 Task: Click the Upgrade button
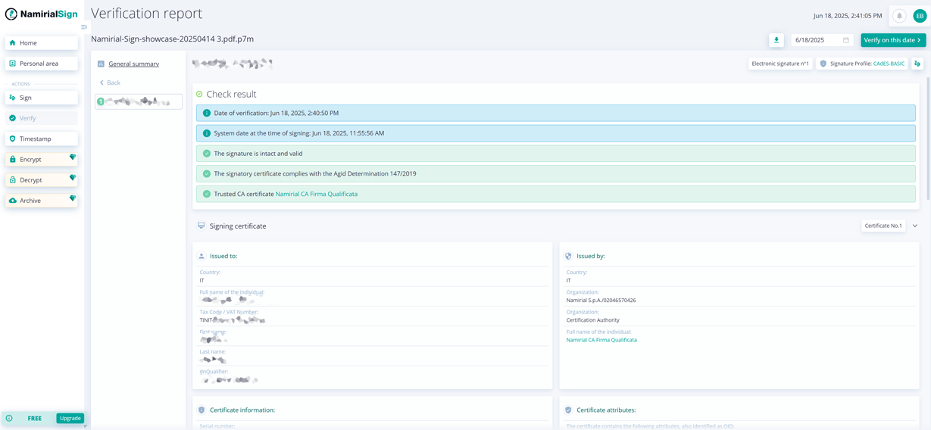click(x=70, y=418)
